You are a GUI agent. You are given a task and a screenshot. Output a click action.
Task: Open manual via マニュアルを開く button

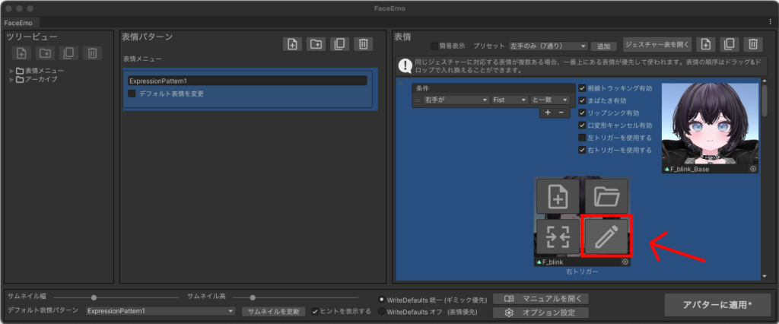pos(541,298)
